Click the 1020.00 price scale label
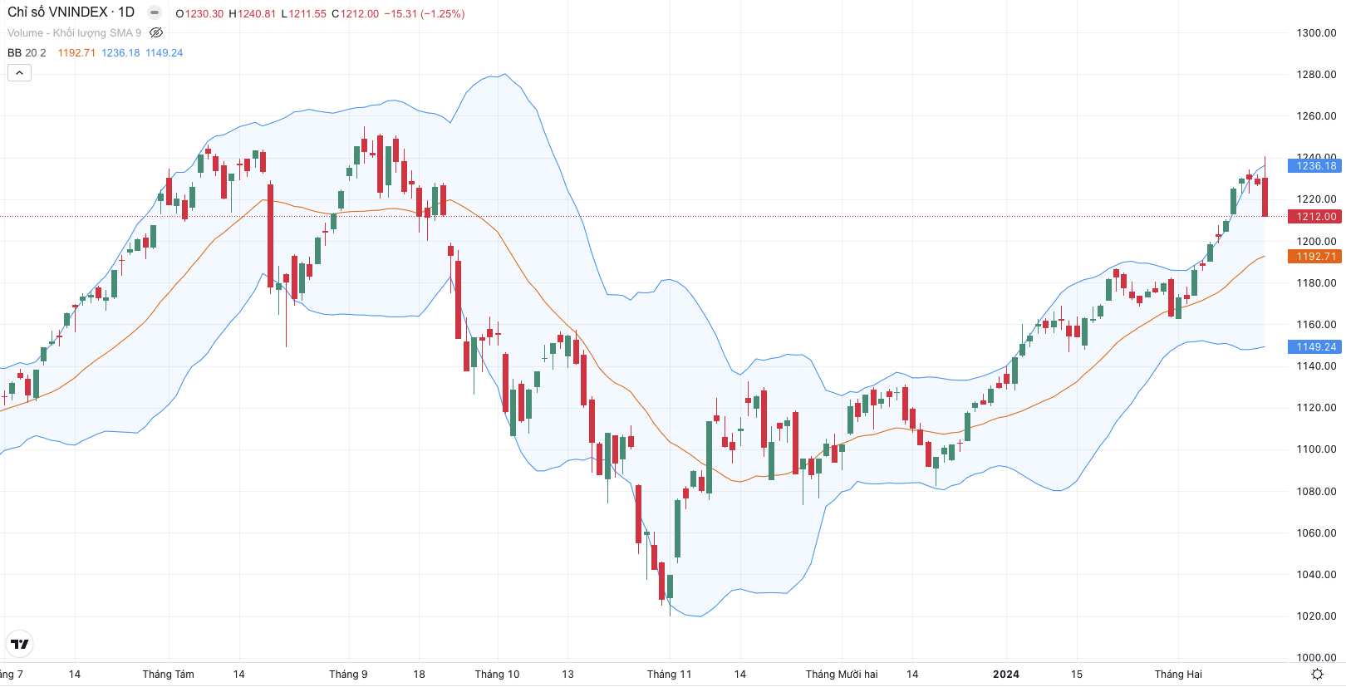Image resolution: width=1346 pixels, height=687 pixels. coord(1316,616)
